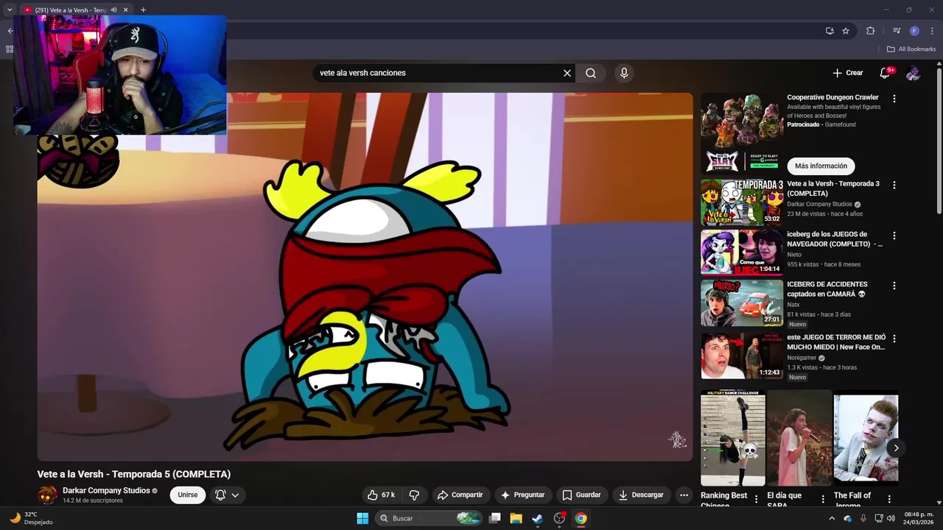Open the YouTube account avatar menu
This screenshot has width=943, height=530.
[913, 73]
